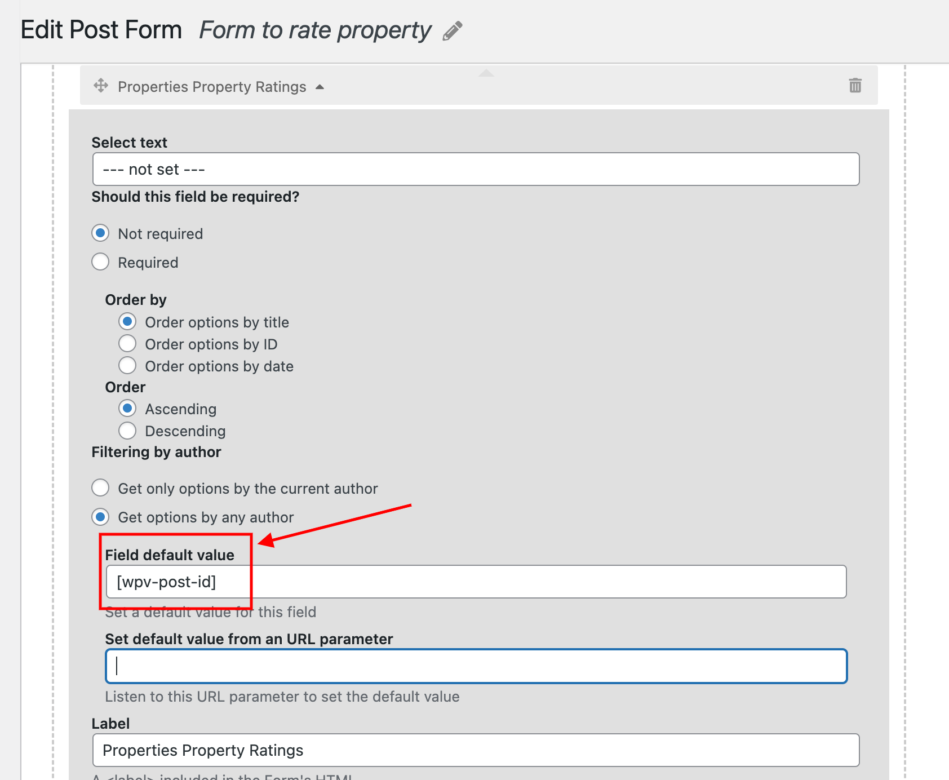Click the pencil icon to edit form title
The width and height of the screenshot is (949, 780).
click(453, 30)
